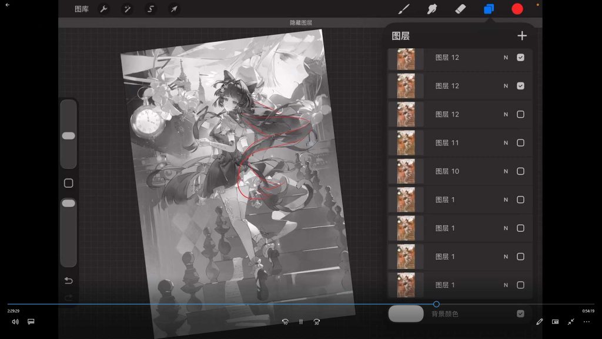
Task: Adjust the upper brush size slider
Action: 68,136
